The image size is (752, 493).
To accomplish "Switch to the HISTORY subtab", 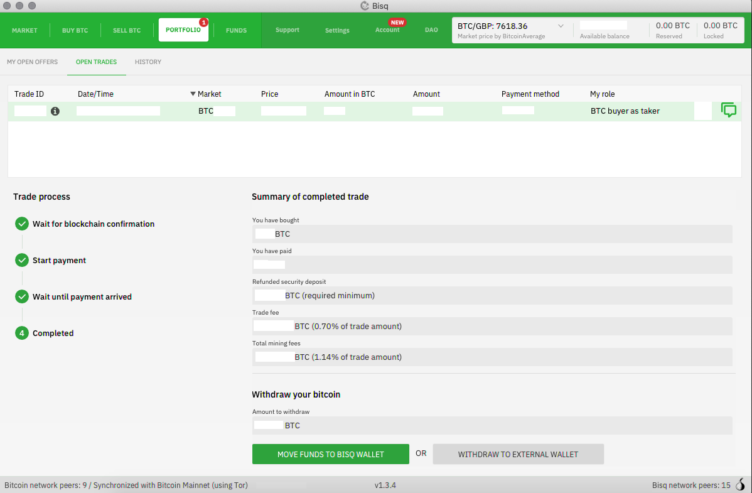I will coord(148,62).
